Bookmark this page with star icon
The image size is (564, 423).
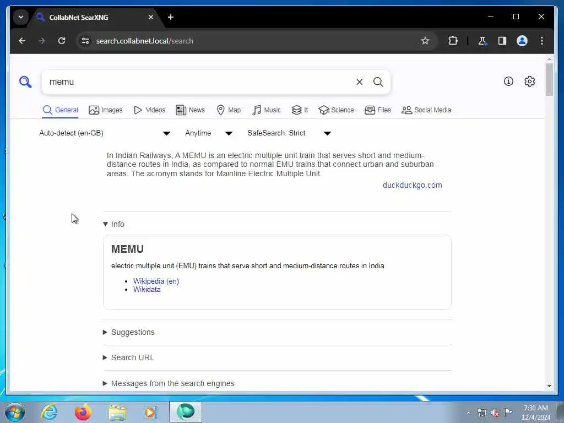[x=425, y=41]
